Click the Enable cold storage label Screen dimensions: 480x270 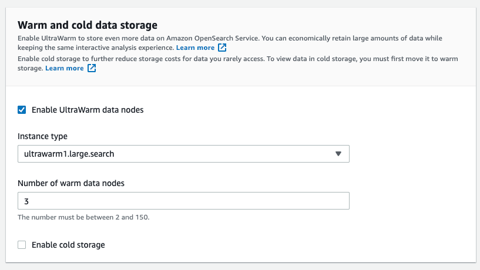(x=68, y=245)
